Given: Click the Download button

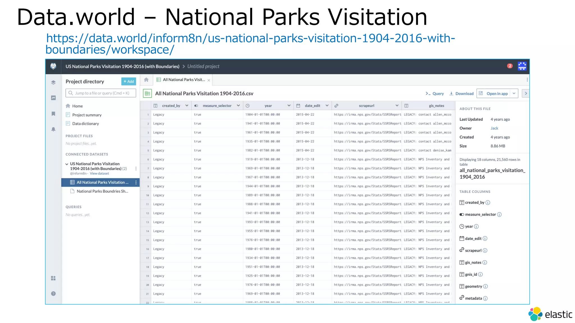Looking at the screenshot, I should (461, 94).
